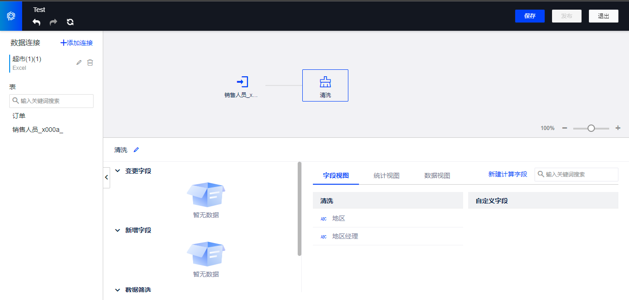Click the 地区经理 field row
Viewport: 629px width, 300px height.
click(388, 236)
